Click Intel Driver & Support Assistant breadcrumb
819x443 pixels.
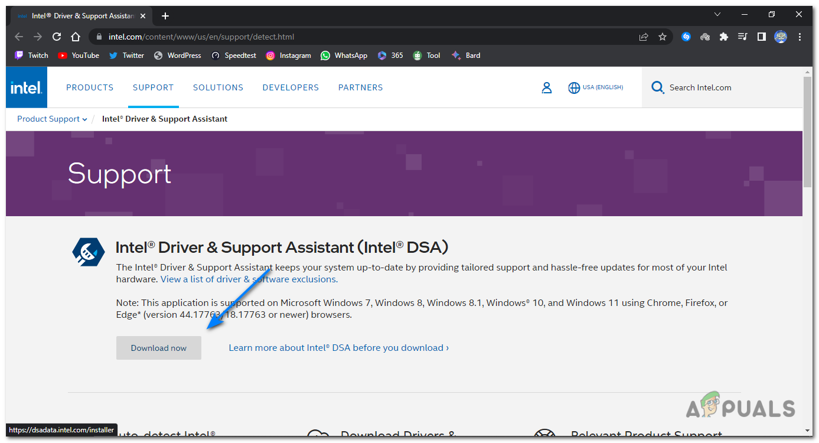(165, 119)
